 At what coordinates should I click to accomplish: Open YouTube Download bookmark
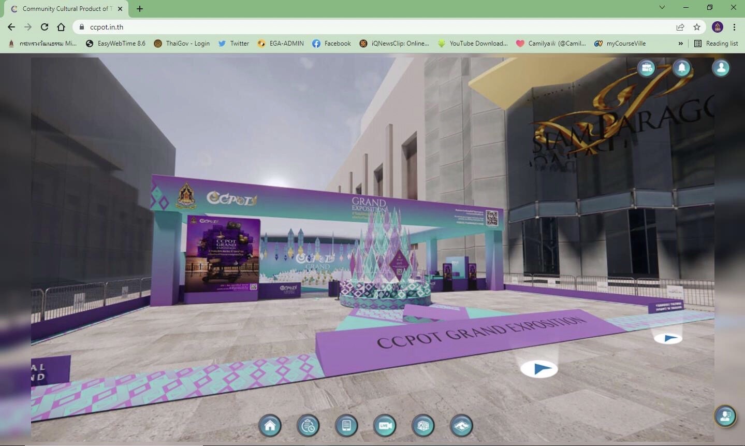[473, 44]
